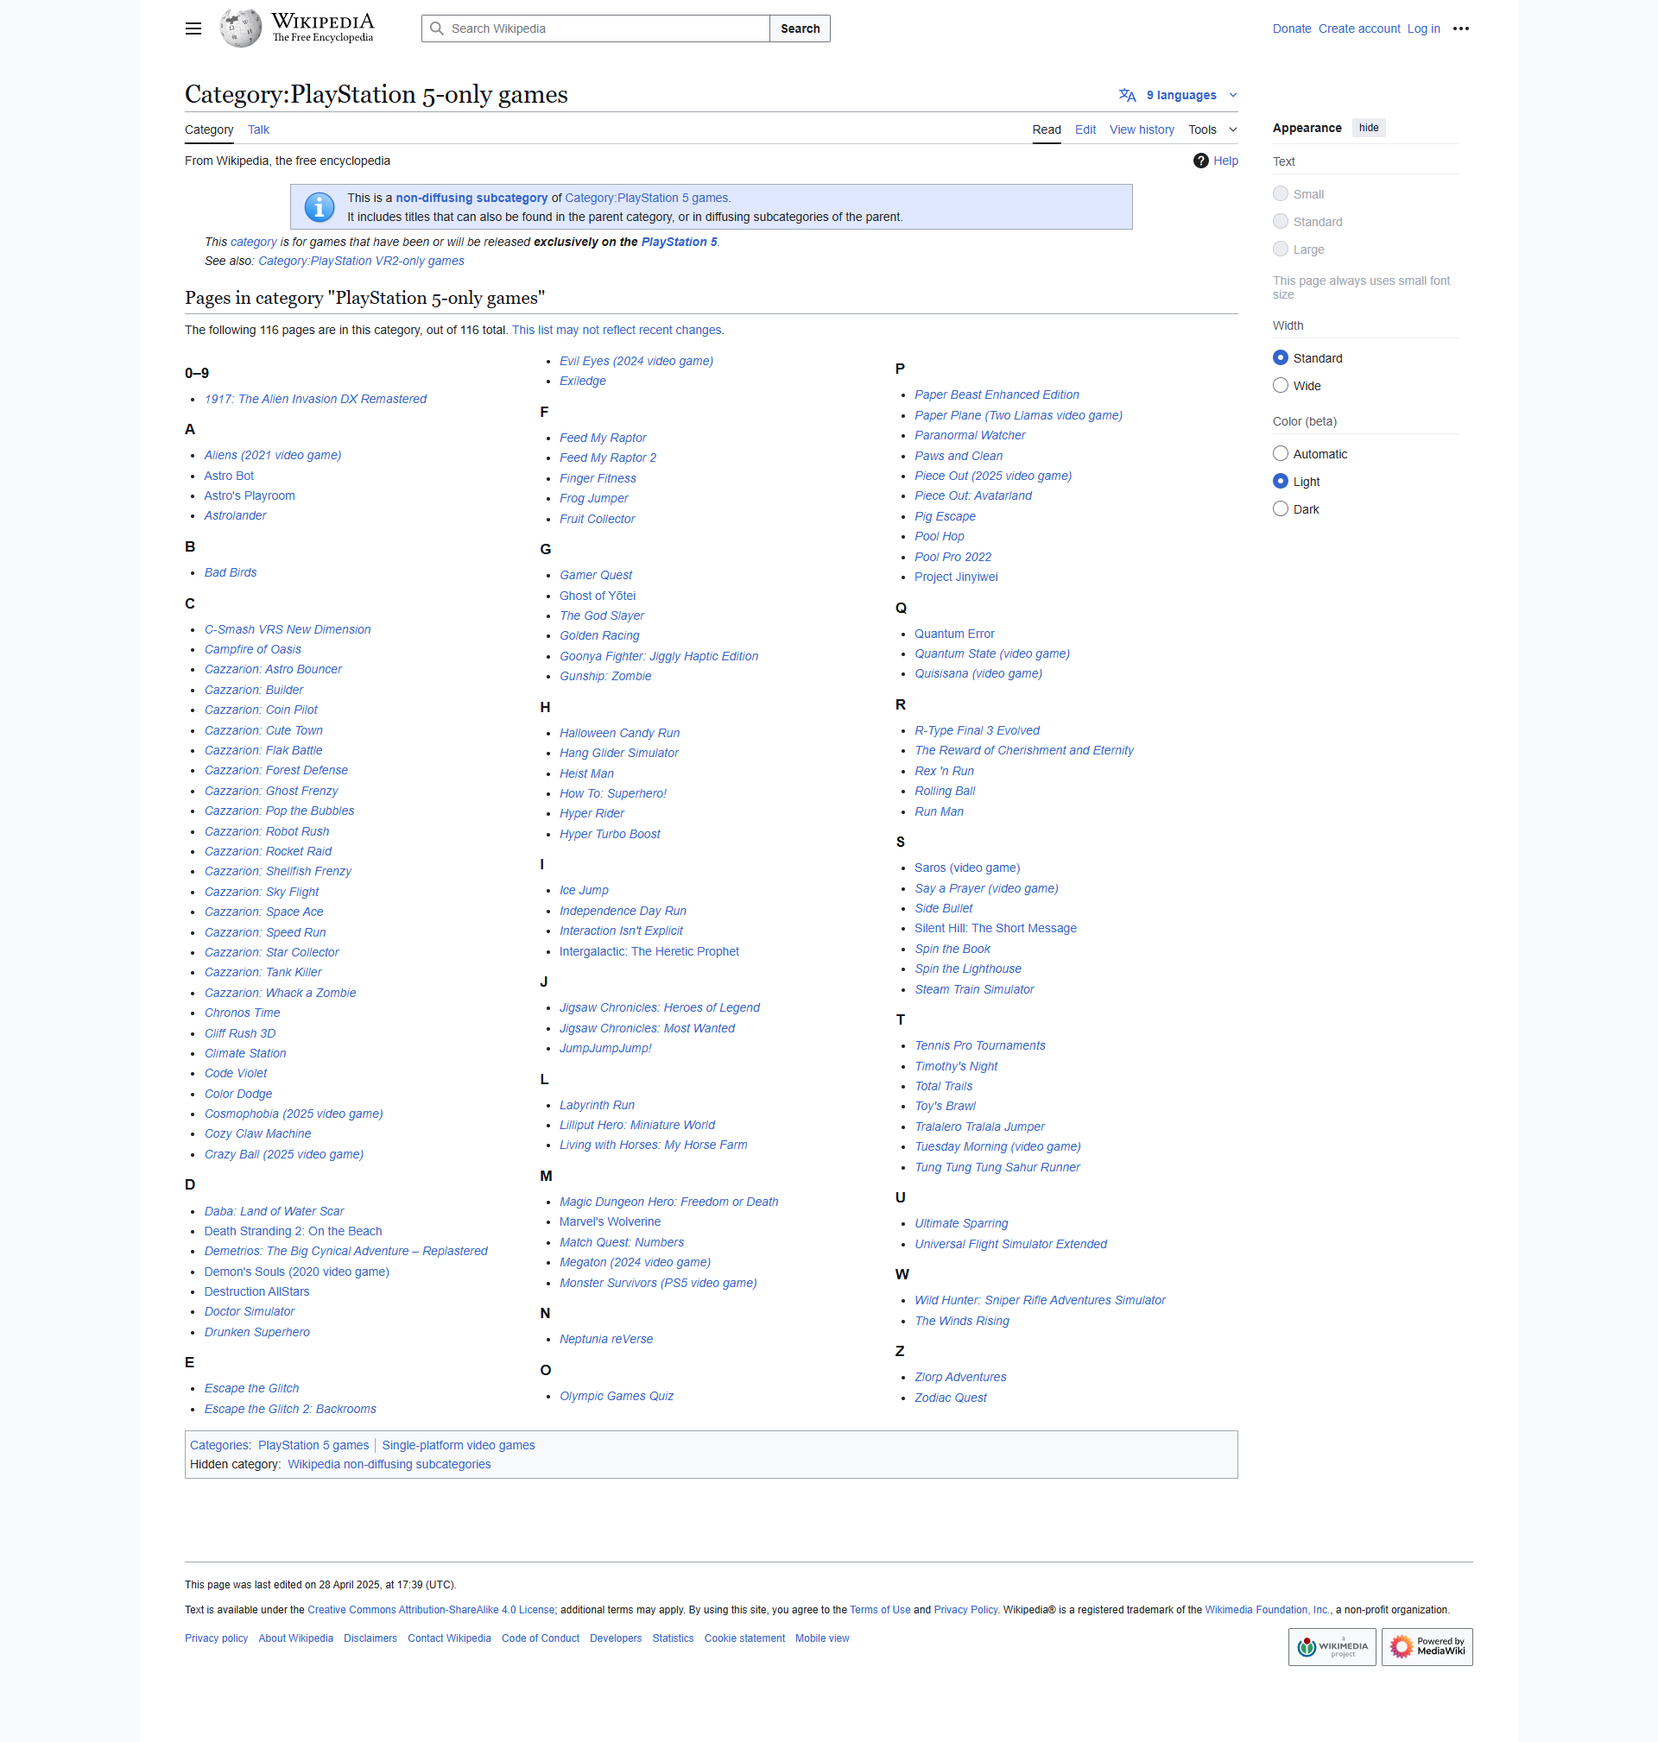This screenshot has height=1742, width=1658.
Task: Open Ghost of Yōtei article
Action: (597, 596)
